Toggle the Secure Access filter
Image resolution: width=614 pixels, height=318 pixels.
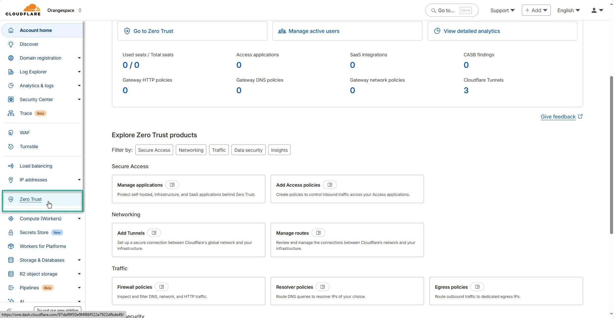(154, 150)
